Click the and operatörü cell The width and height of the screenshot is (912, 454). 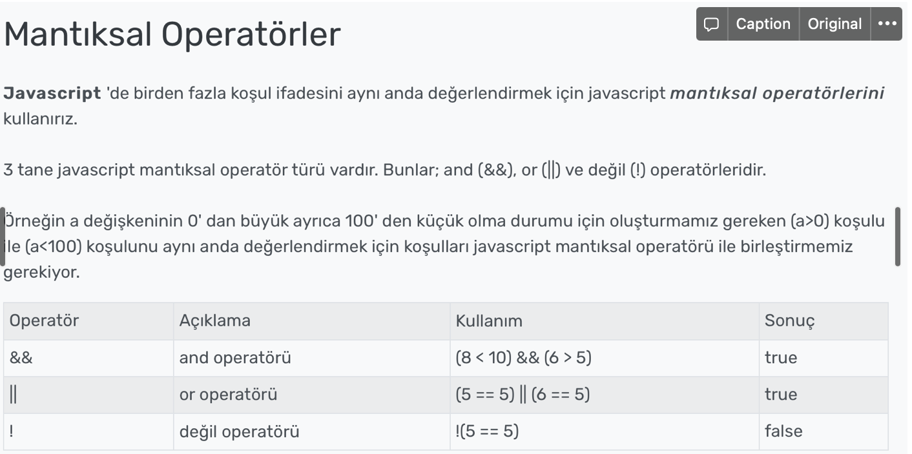(312, 358)
